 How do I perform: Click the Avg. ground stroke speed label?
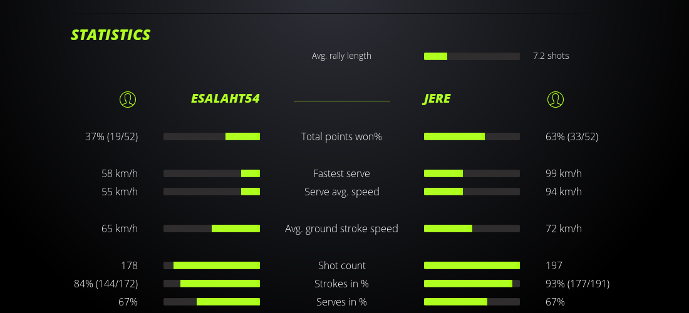click(341, 228)
